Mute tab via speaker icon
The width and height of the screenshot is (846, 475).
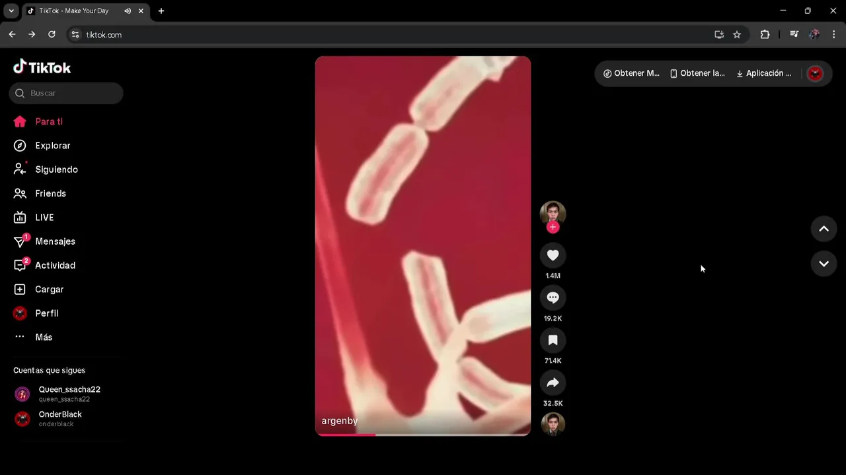coord(128,11)
